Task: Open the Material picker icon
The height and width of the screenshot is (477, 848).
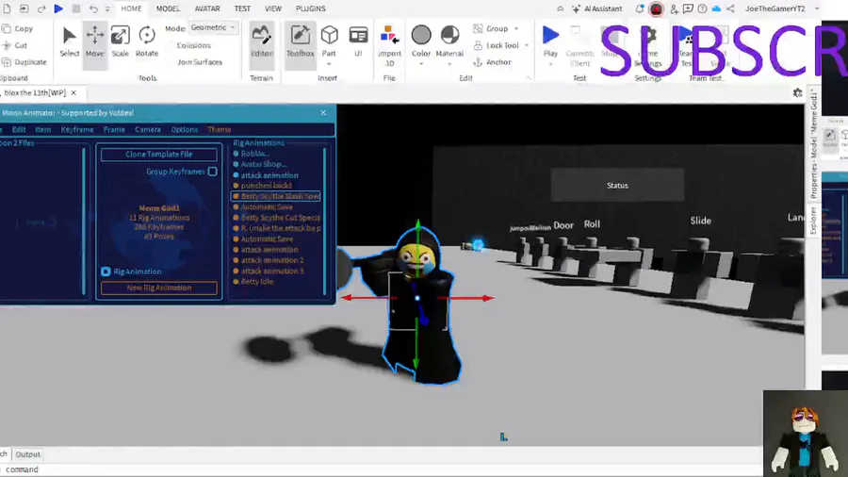Action: (449, 35)
